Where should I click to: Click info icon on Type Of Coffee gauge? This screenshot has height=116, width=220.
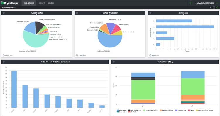(x=4, y=13)
